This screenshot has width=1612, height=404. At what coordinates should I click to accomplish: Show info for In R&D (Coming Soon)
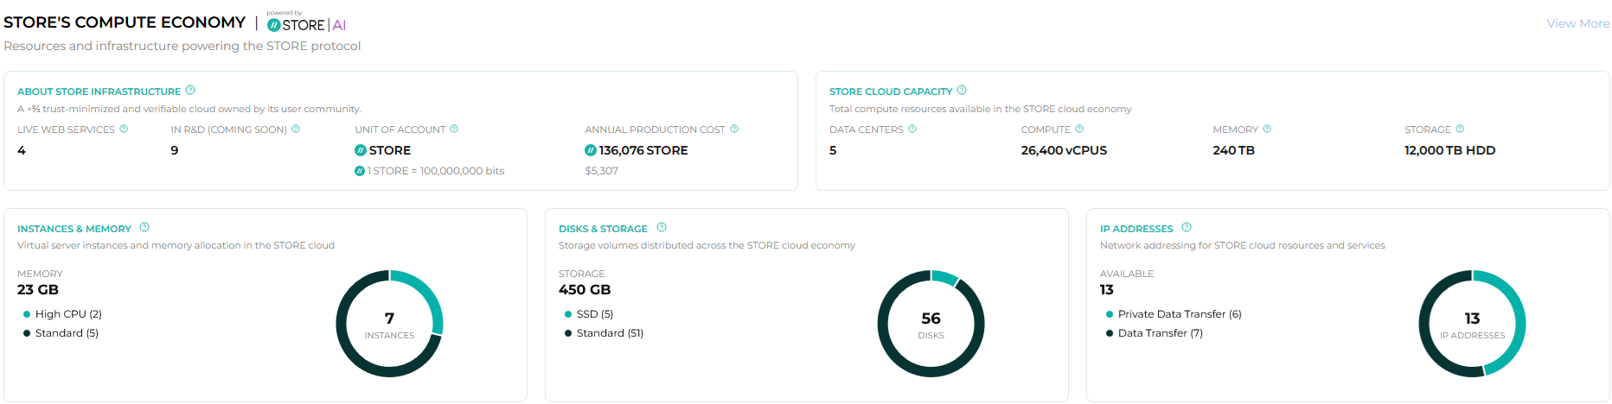tap(296, 129)
